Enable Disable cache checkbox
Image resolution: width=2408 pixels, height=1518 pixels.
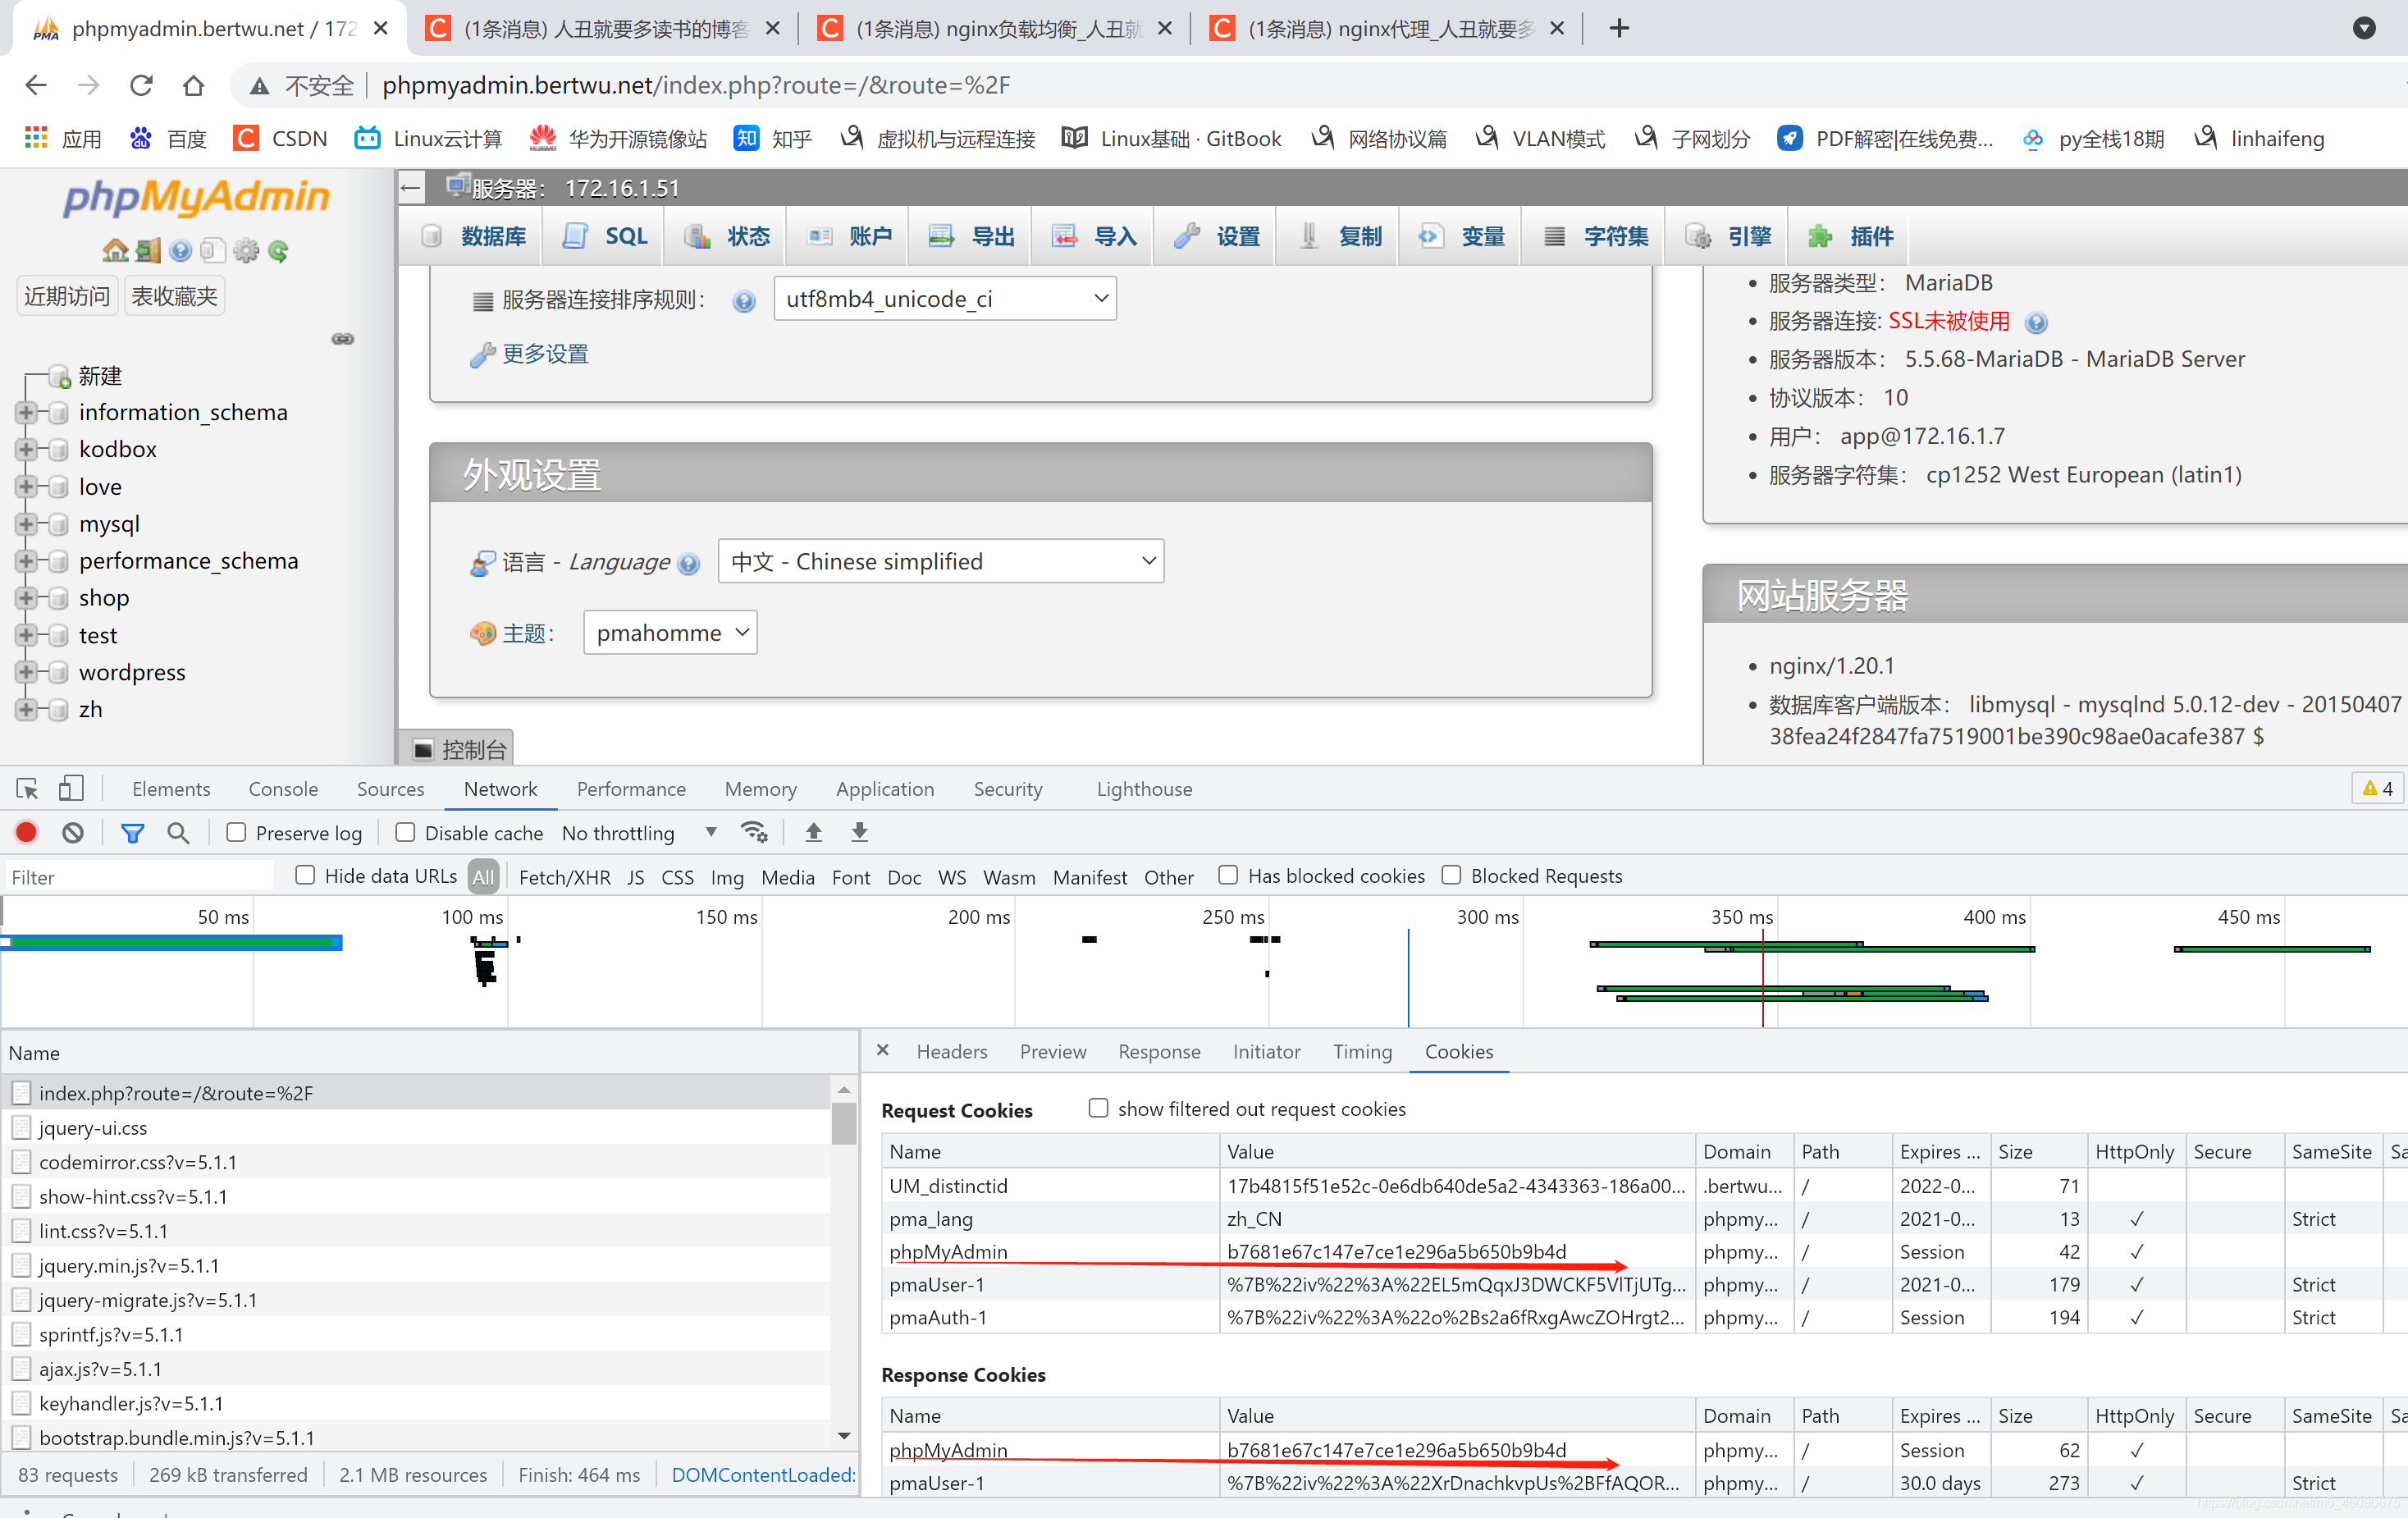(x=405, y=833)
